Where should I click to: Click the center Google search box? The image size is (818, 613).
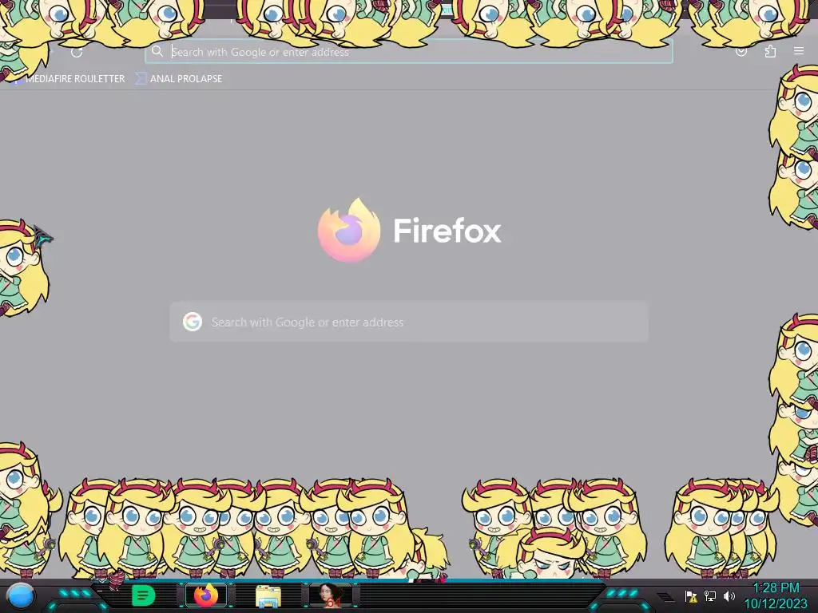tap(409, 322)
